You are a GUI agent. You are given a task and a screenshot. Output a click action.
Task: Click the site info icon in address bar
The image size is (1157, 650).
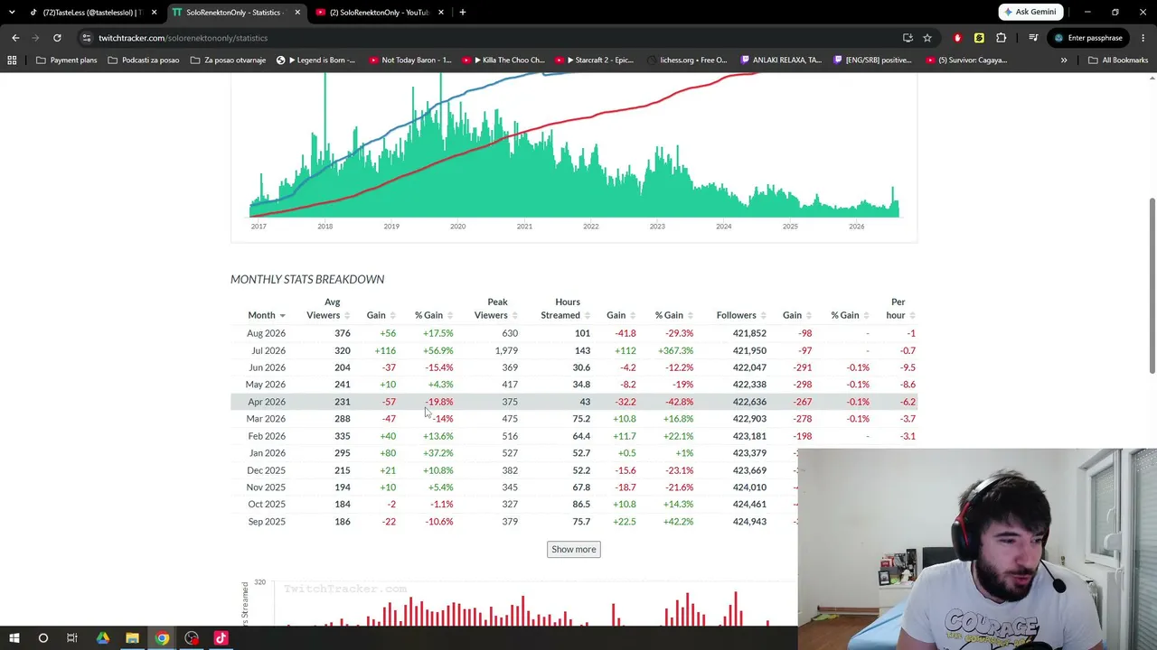(86, 38)
